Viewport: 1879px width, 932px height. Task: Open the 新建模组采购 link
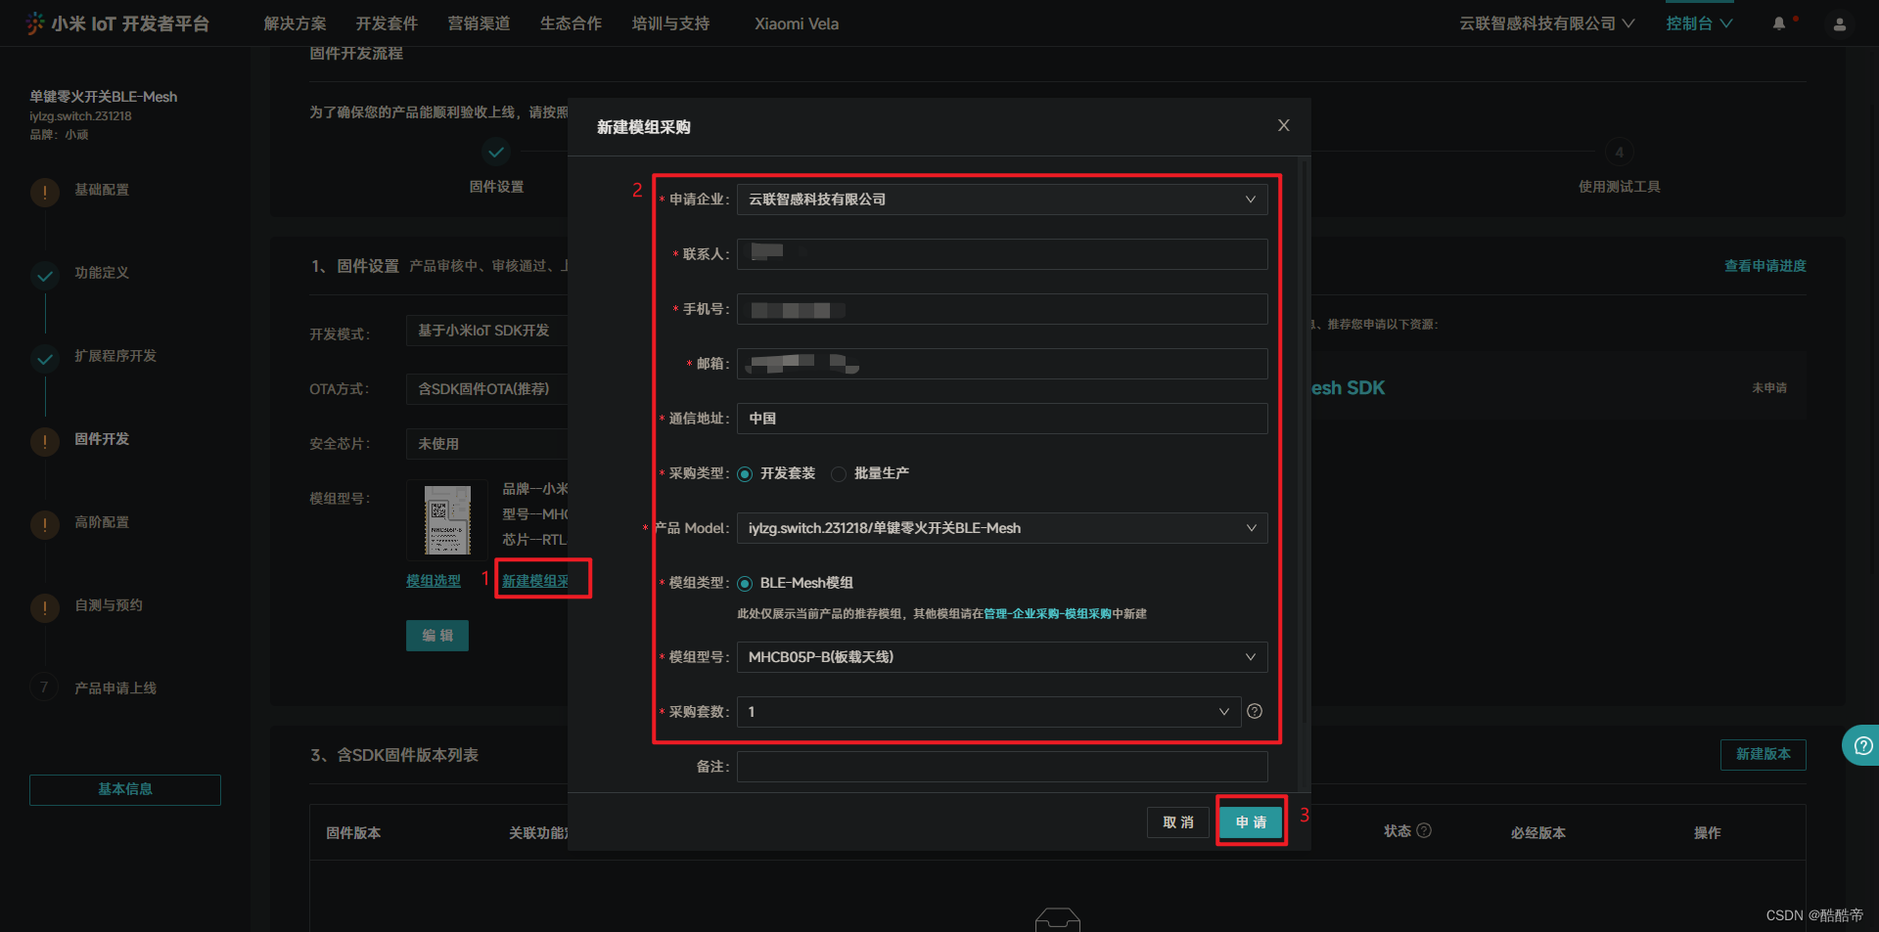535,581
